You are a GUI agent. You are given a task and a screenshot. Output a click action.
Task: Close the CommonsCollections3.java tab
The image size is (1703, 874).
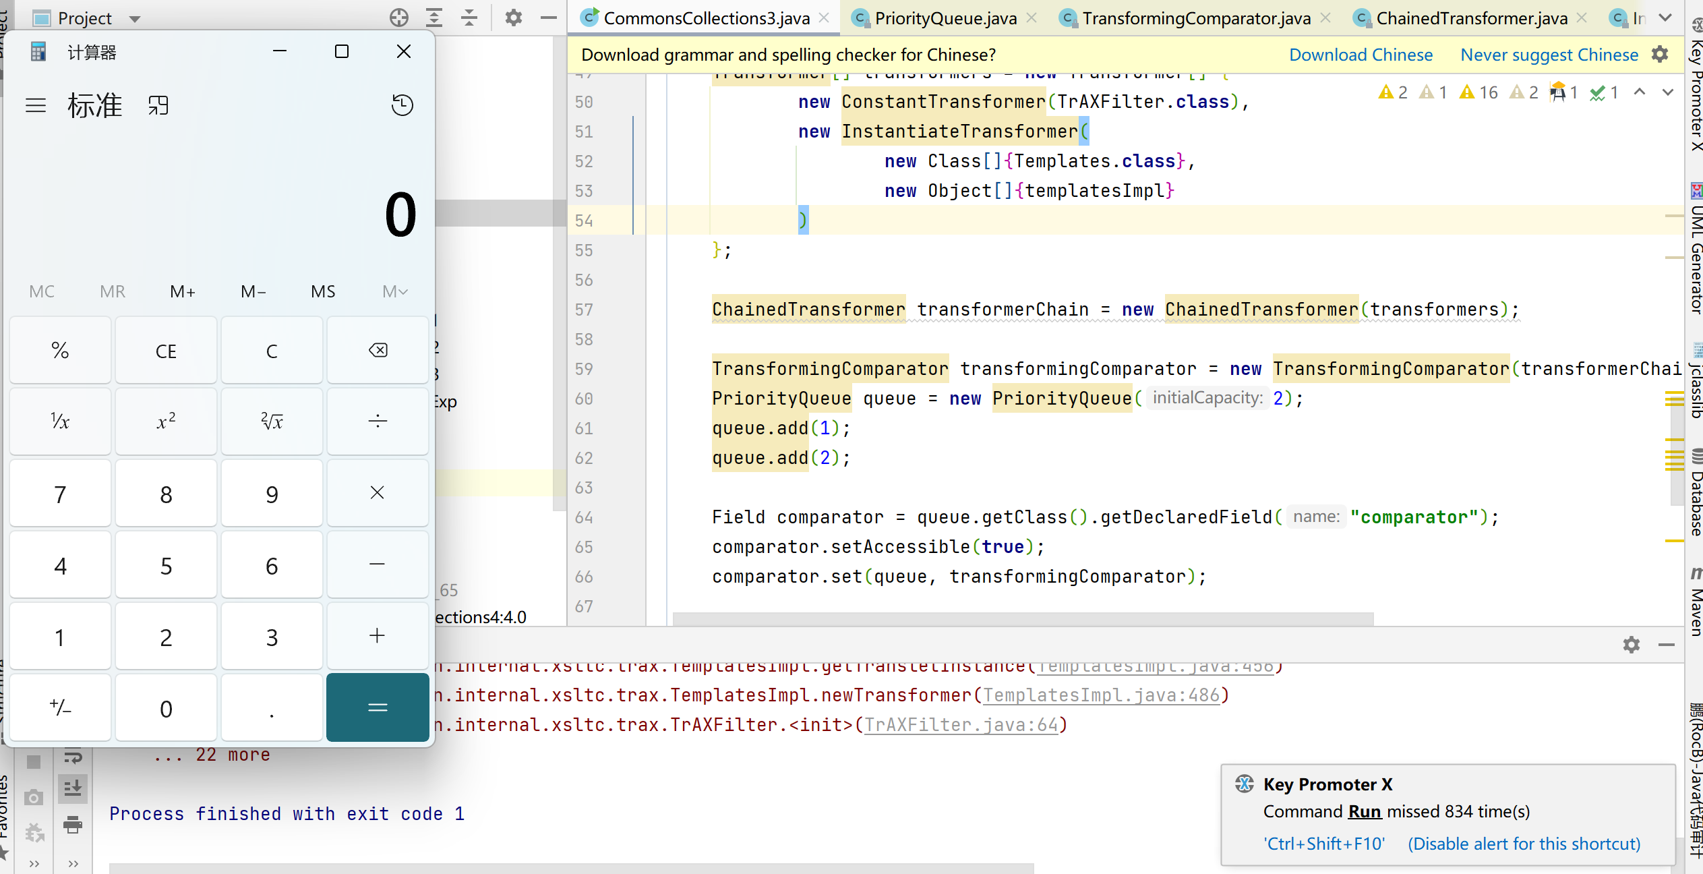pyautogui.click(x=824, y=18)
